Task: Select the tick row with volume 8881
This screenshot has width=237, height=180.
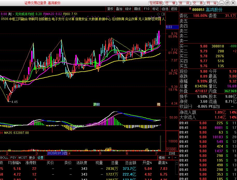Action: (208, 128)
